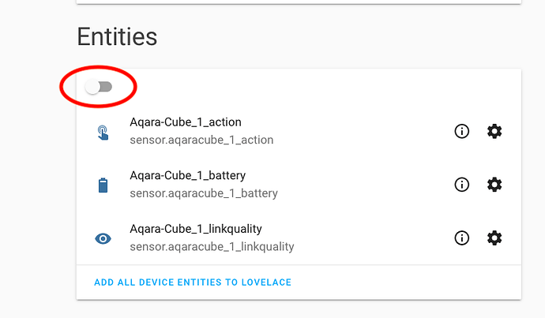Click the eye icon beside Aqara-Cube_1_linkquality
This screenshot has height=318, width=545.
click(x=103, y=238)
